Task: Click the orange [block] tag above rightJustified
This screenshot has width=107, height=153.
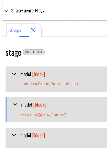Action: point(39,74)
